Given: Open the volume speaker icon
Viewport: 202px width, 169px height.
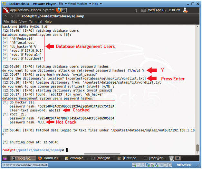Looking at the screenshot, I should (136, 10).
